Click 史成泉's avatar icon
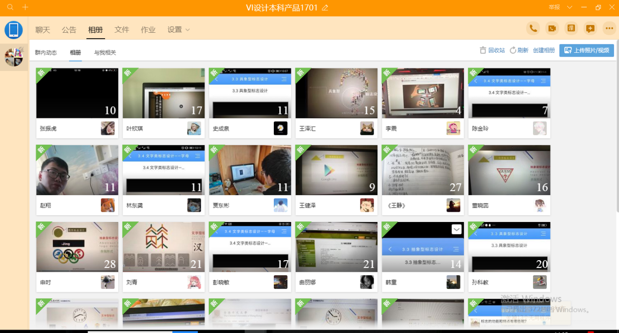The width and height of the screenshot is (619, 333). click(x=281, y=128)
